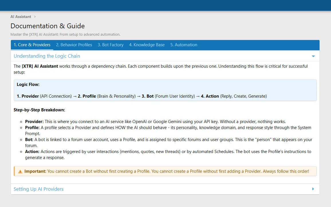The image size is (331, 207).
Task: Select the Core & Providers tab
Action: tap(32, 45)
